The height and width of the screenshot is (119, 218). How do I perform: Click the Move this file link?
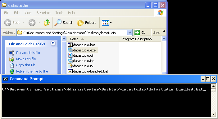tap(26, 59)
